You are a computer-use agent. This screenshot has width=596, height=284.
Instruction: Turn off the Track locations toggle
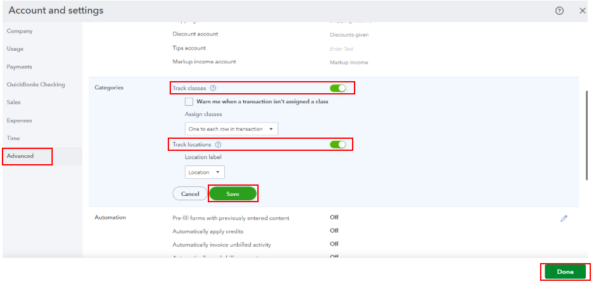click(x=337, y=145)
